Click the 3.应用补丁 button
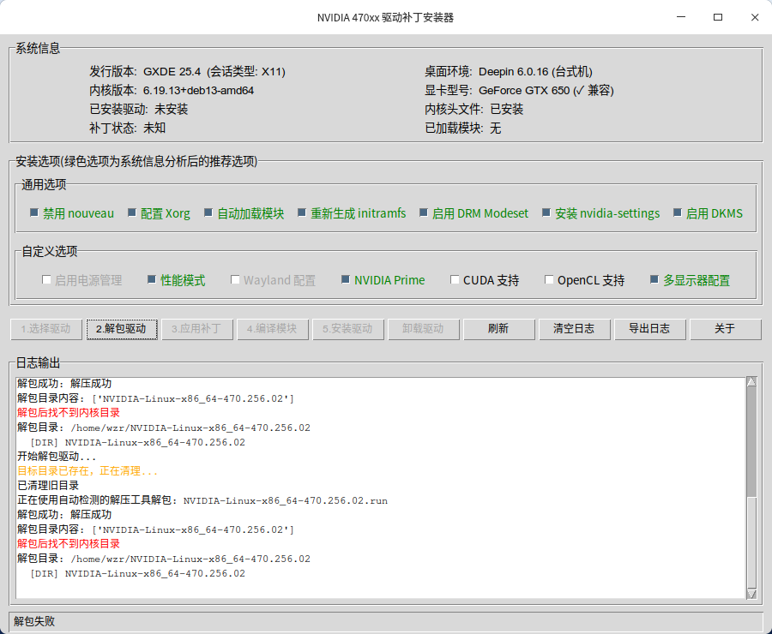This screenshot has width=772, height=634. click(x=197, y=329)
